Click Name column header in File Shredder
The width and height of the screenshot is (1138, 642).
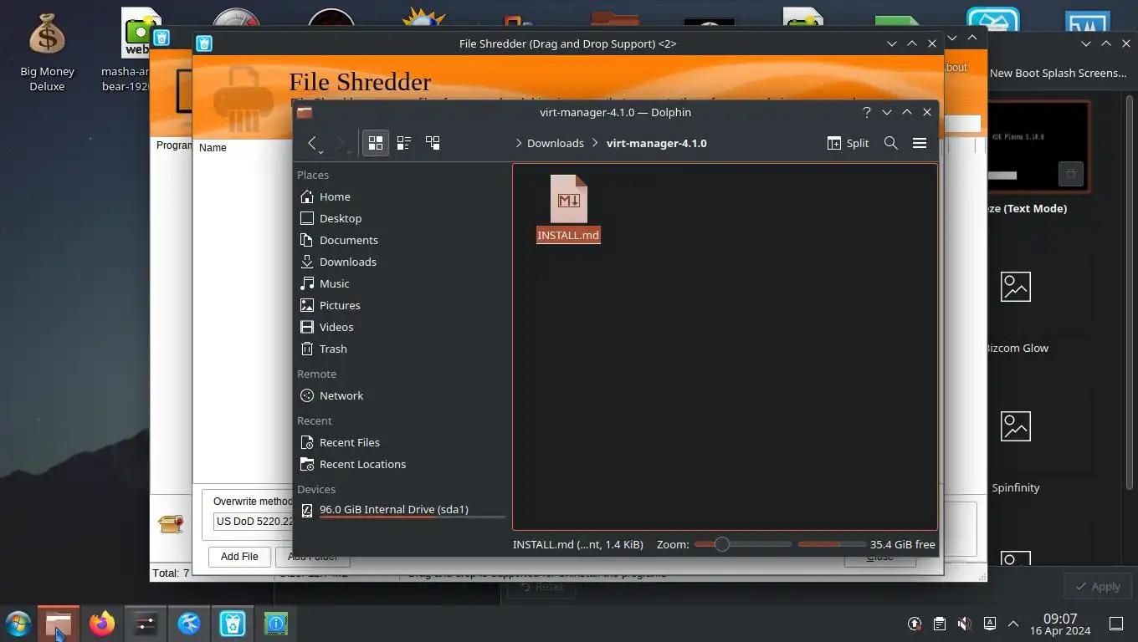coord(213,148)
